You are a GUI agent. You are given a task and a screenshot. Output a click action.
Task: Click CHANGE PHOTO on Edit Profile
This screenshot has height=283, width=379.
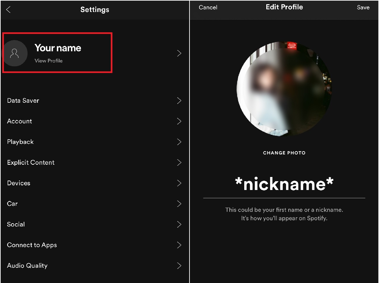coord(284,153)
